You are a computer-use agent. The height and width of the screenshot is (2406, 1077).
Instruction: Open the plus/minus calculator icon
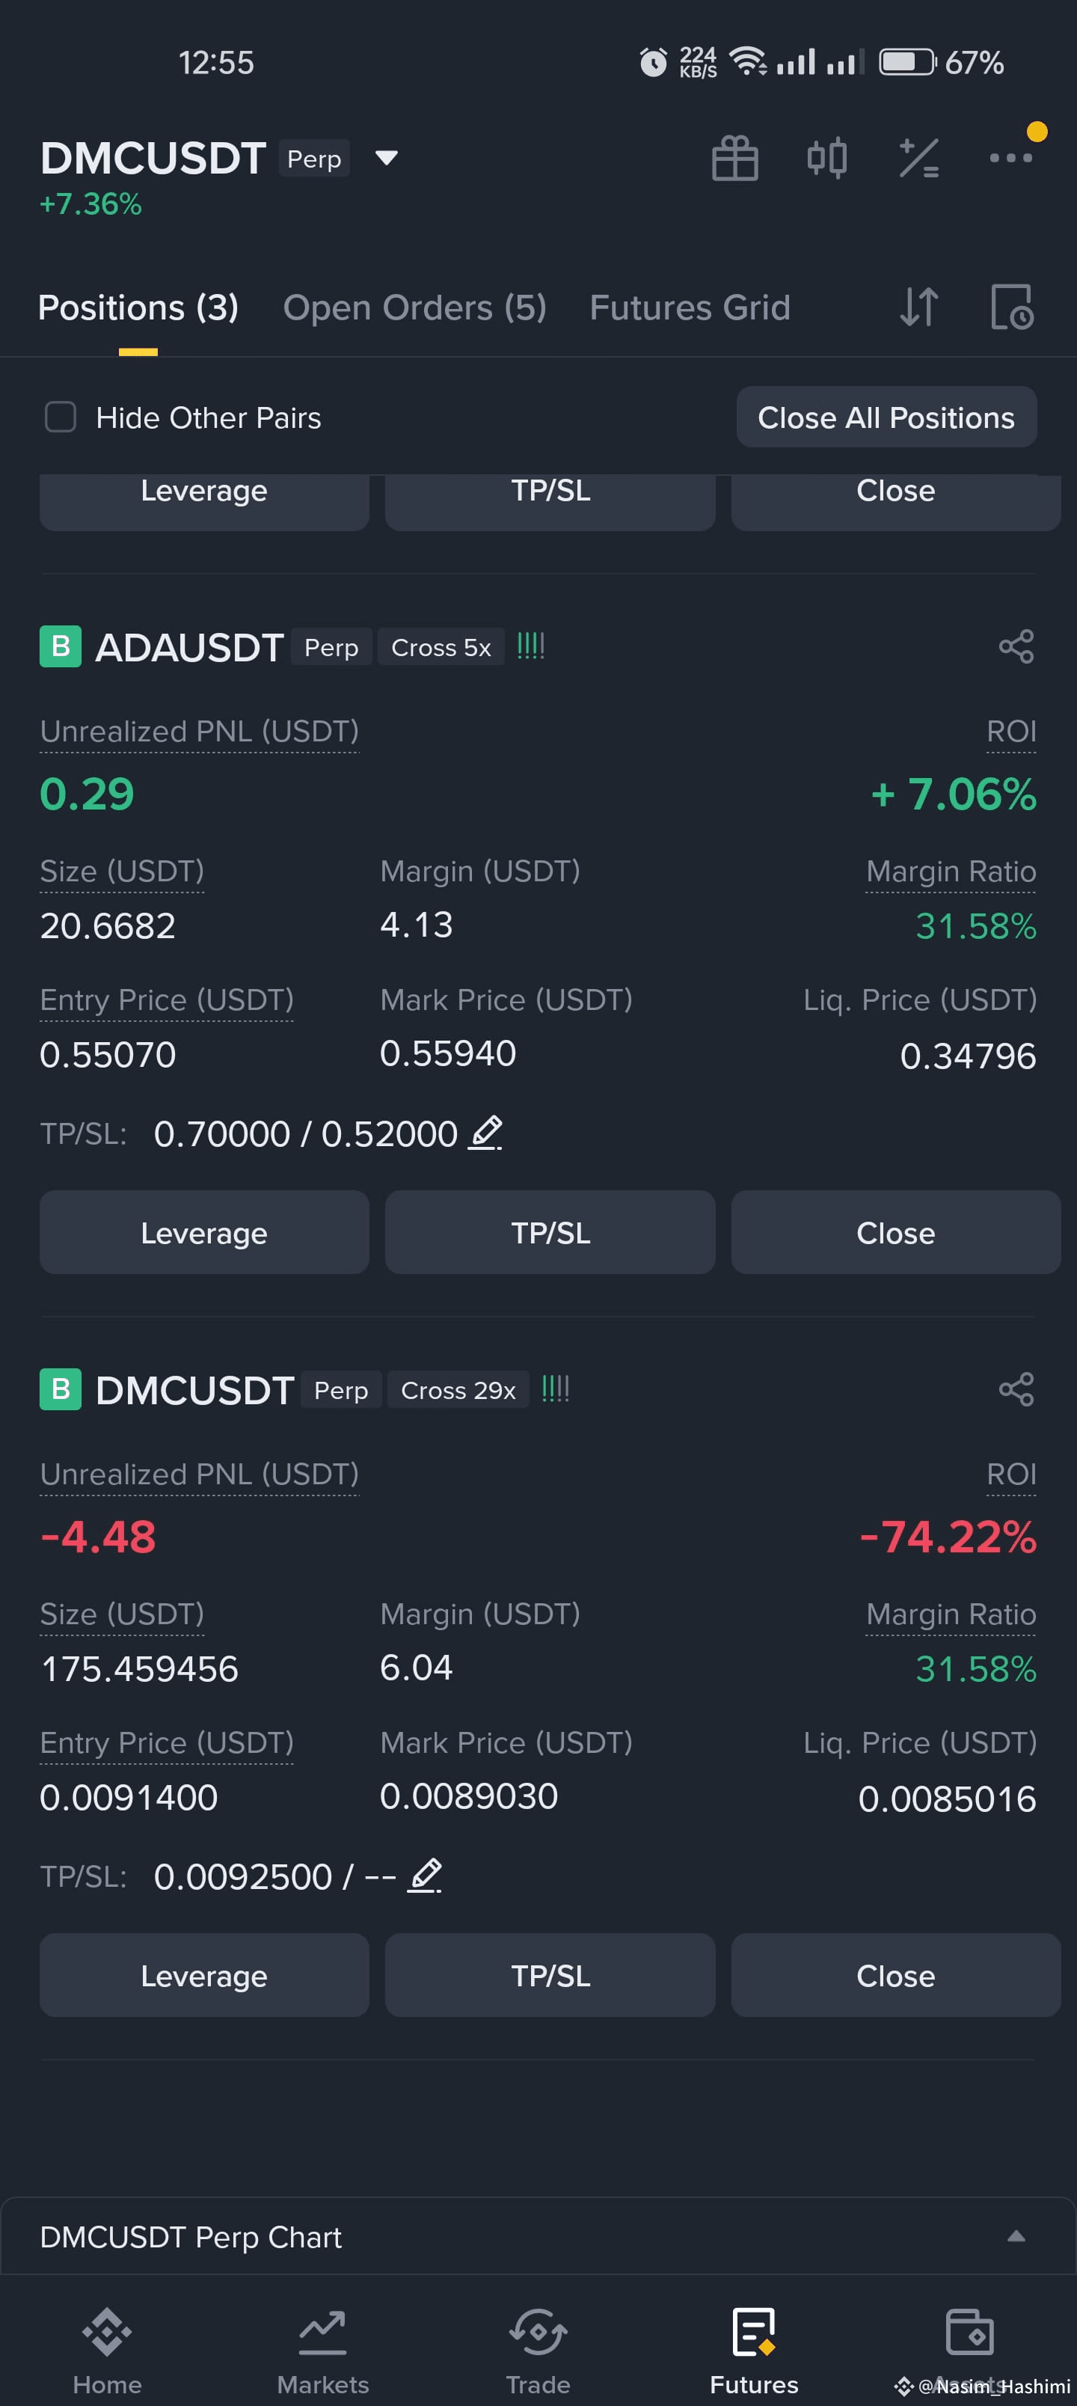918,158
